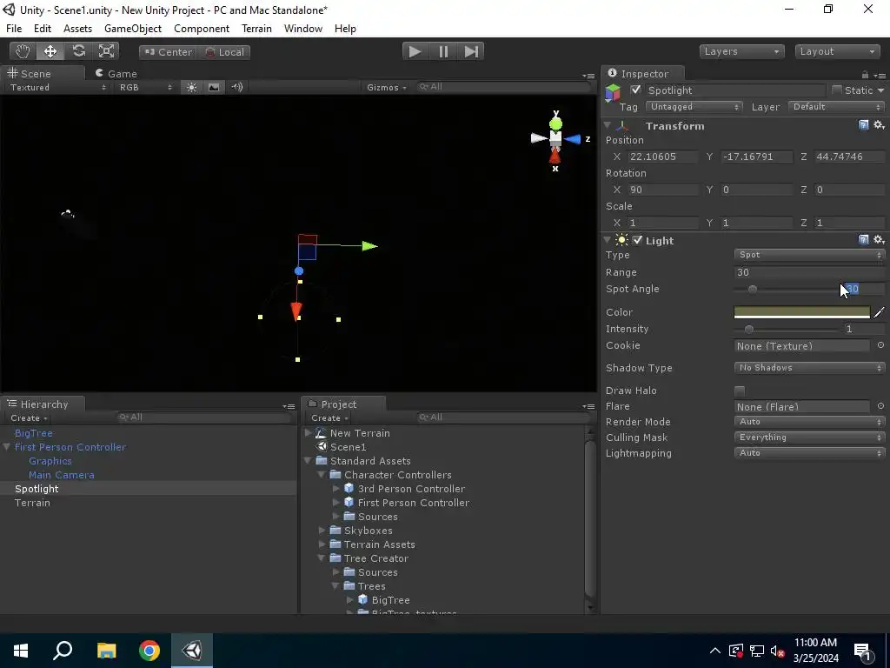Click the Spotlight game object cube icon
Viewport: 890px width, 668px height.
(x=613, y=91)
